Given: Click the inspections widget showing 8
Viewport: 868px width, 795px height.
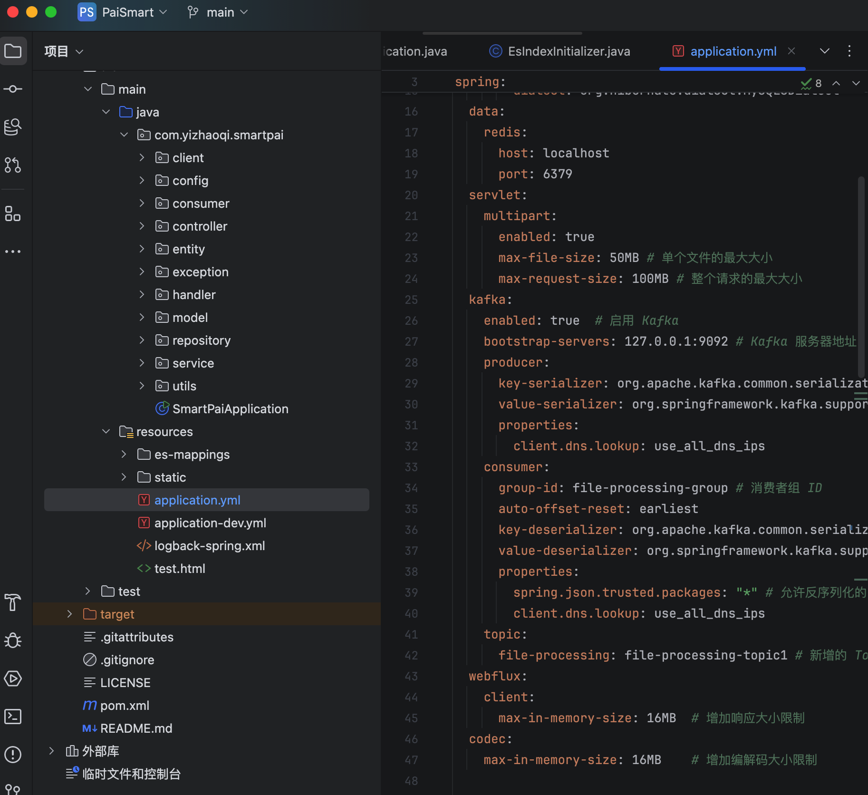Looking at the screenshot, I should [812, 84].
